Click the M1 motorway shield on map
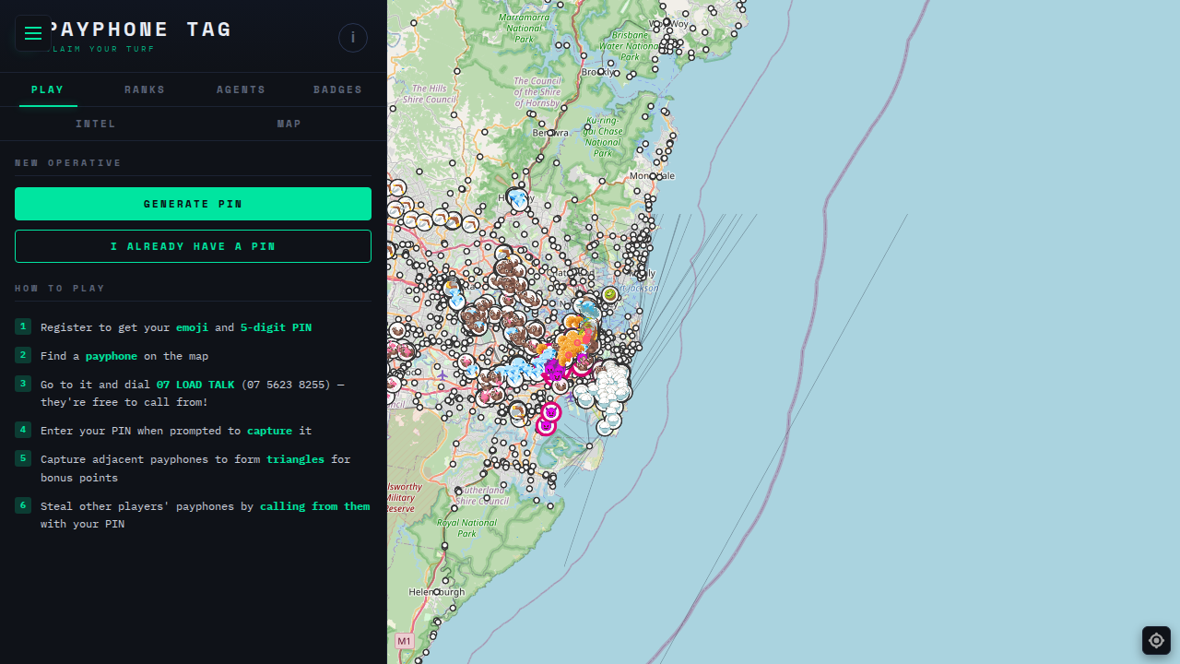This screenshot has height=664, width=1180. pos(404,640)
